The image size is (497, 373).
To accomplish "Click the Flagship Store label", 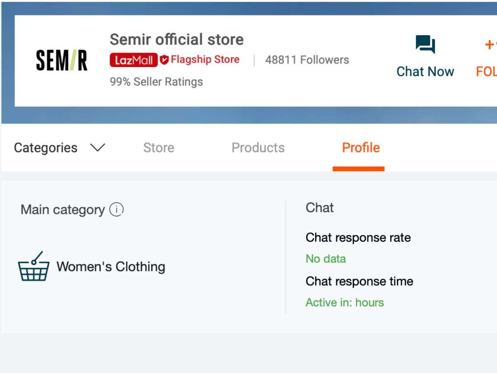I will [x=205, y=60].
